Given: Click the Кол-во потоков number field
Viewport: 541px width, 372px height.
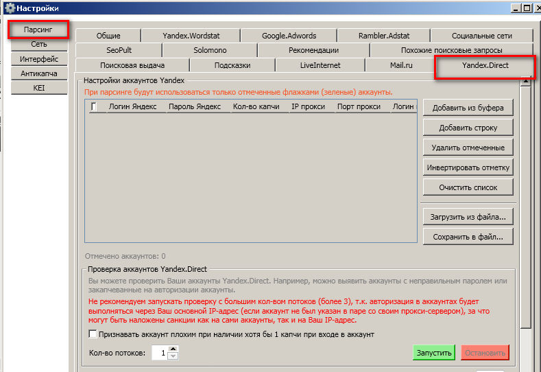Looking at the screenshot, I should click(160, 353).
